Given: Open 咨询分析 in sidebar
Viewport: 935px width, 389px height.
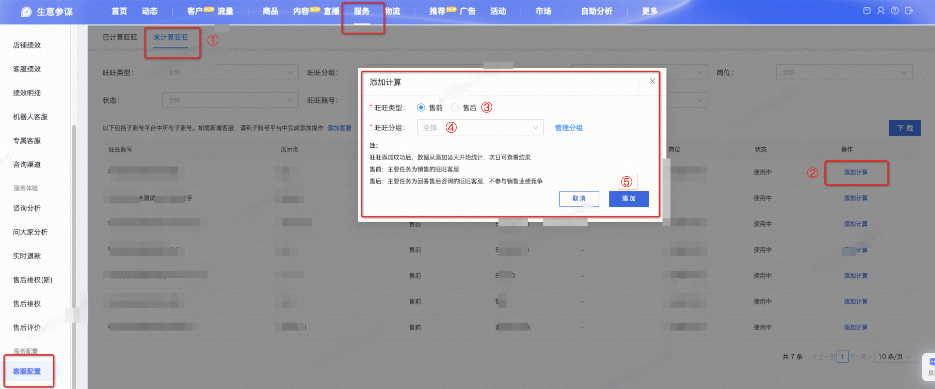Looking at the screenshot, I should [x=27, y=208].
